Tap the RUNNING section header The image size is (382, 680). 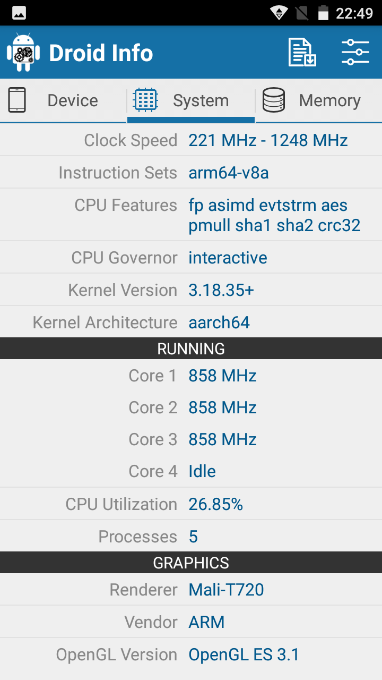(x=191, y=348)
